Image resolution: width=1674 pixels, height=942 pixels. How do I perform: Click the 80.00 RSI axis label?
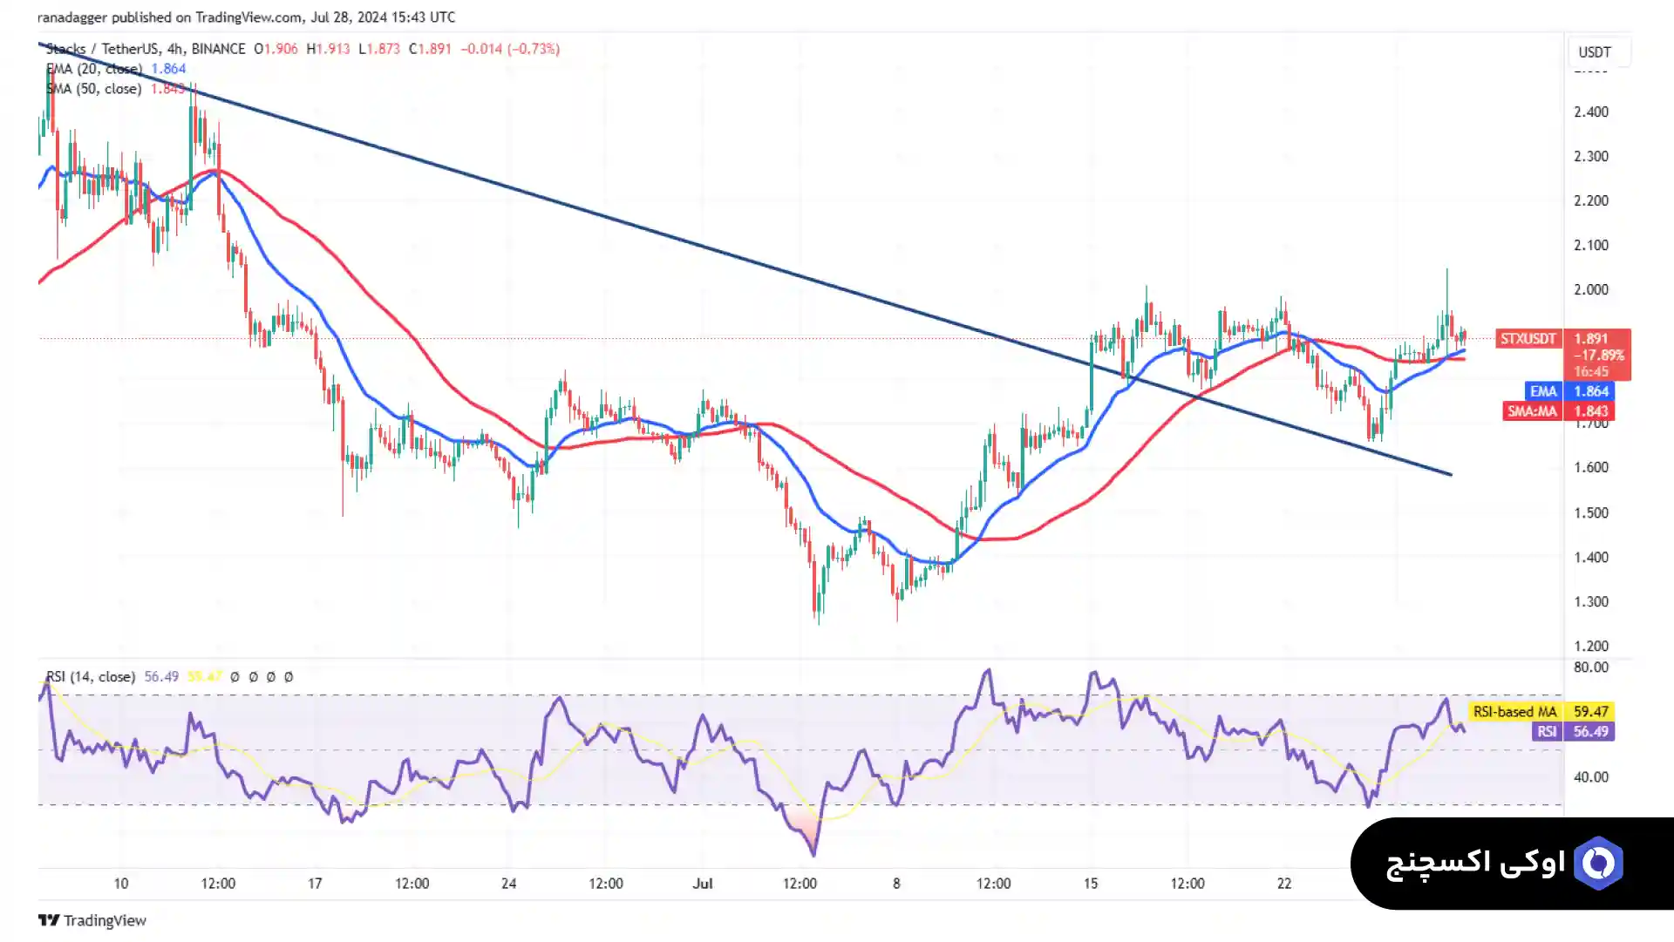click(1591, 668)
